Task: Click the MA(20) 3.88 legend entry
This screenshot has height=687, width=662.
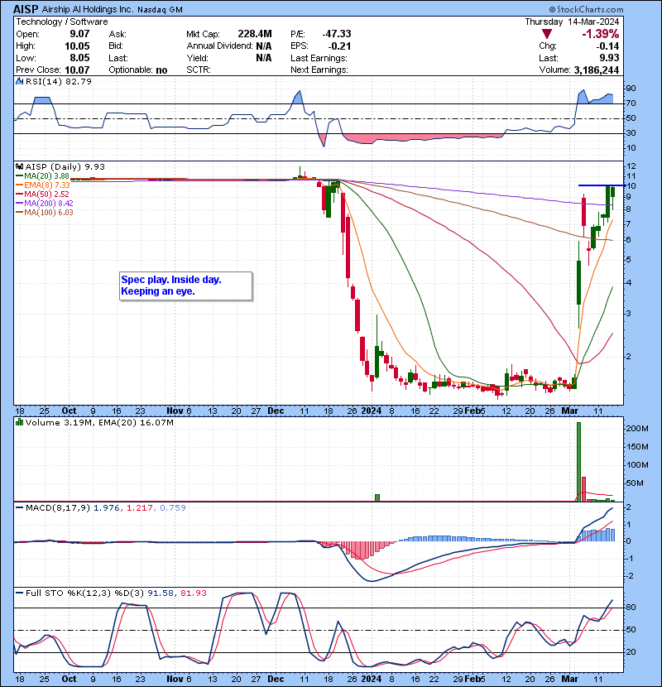Action: (43, 176)
